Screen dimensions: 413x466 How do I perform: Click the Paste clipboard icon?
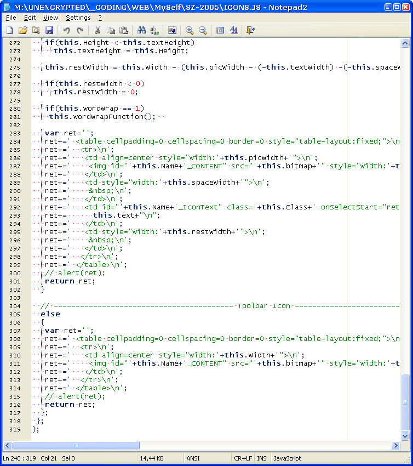(123, 30)
